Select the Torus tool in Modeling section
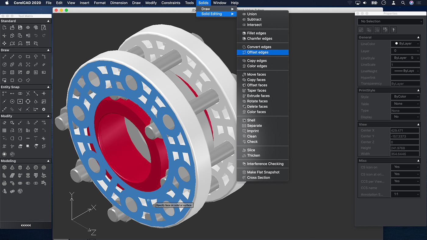This screenshot has height=240, width=427. 44,168
